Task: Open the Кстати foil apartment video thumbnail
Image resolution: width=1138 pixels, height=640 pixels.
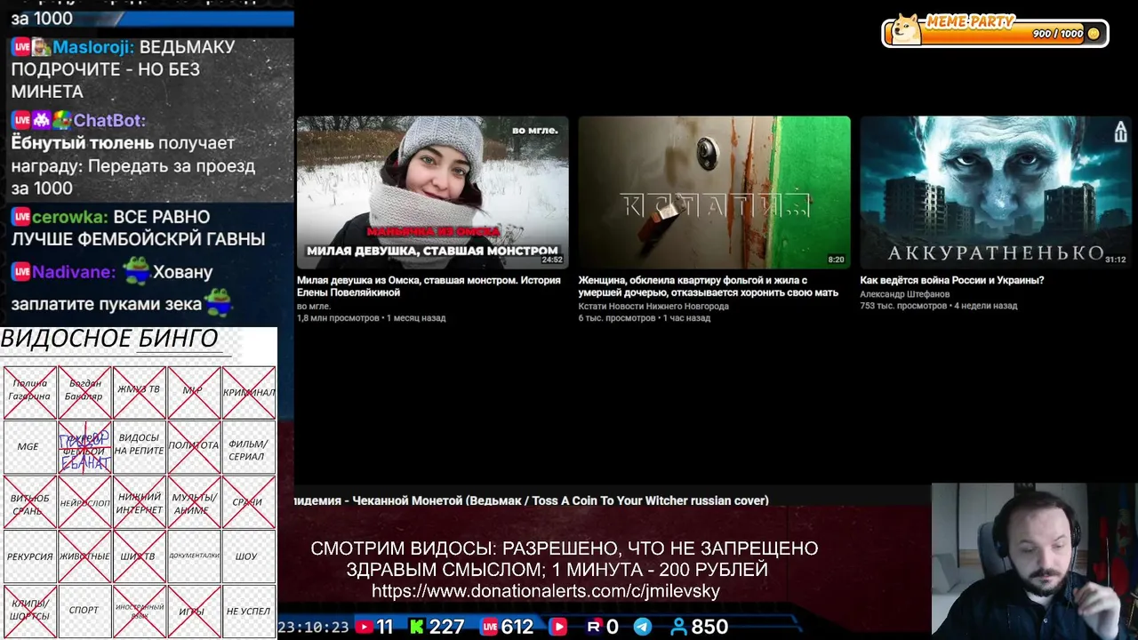Action: click(x=715, y=192)
